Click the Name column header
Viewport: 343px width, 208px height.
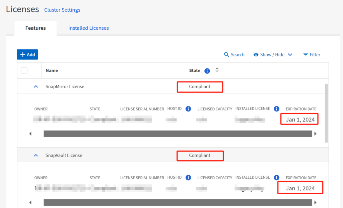(x=52, y=70)
